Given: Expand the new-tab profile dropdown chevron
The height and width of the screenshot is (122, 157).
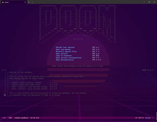Looking at the screenshot, I should tap(32, 2).
